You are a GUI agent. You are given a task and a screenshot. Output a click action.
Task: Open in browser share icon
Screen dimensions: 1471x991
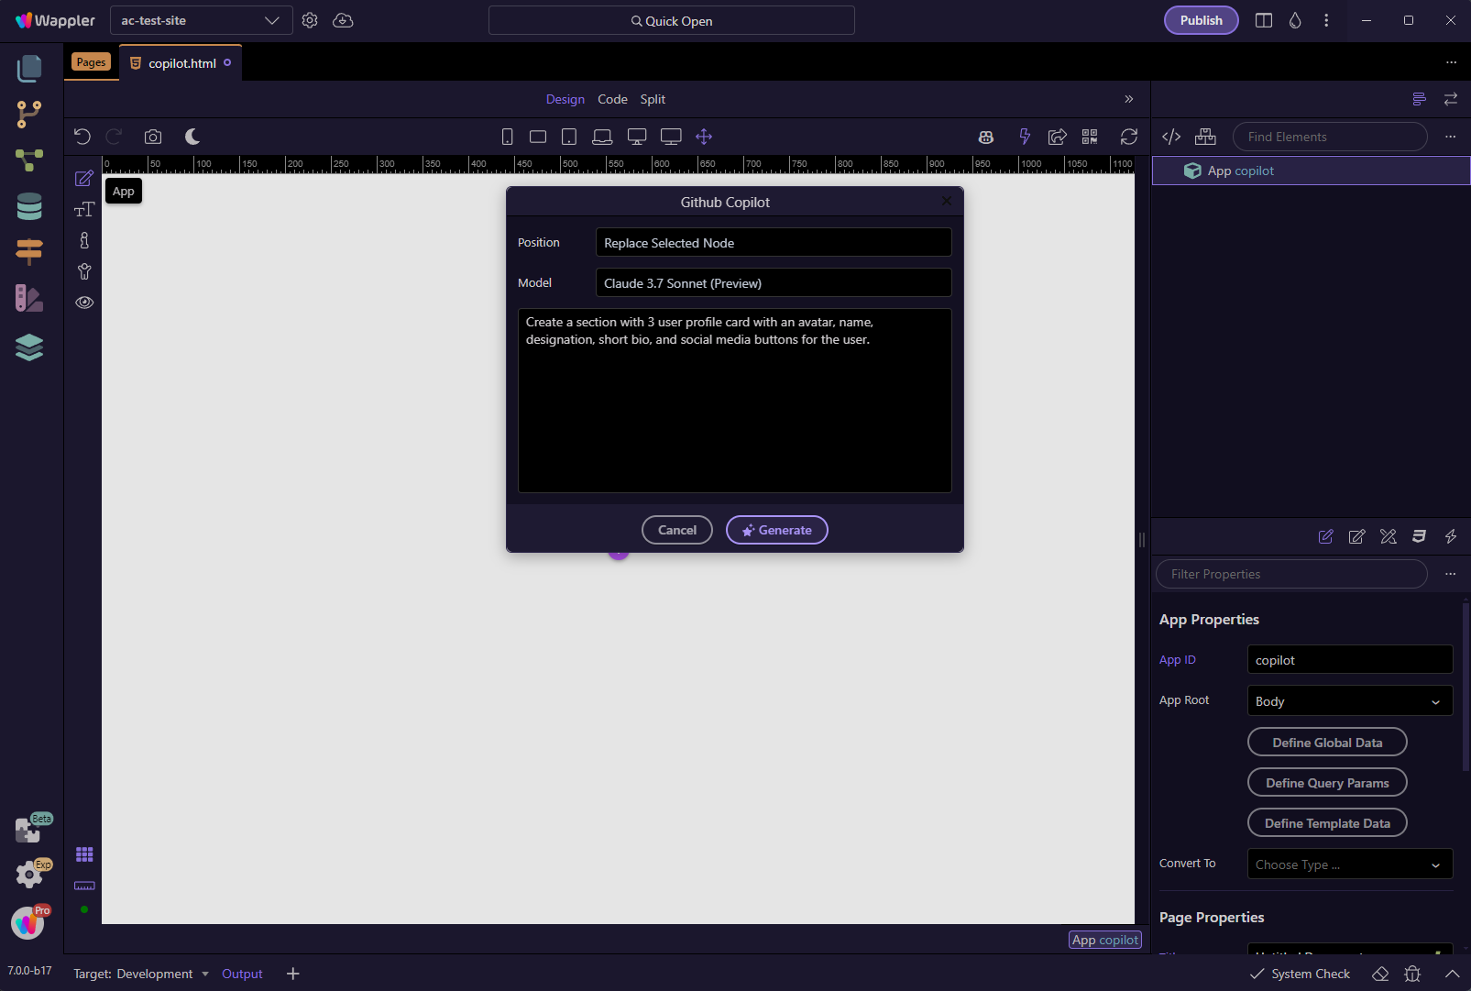(x=1058, y=137)
